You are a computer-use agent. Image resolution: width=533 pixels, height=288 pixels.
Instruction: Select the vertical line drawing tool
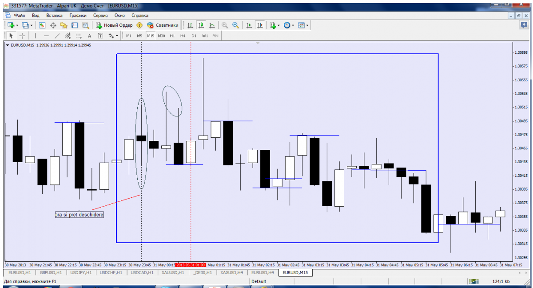[x=35, y=36]
